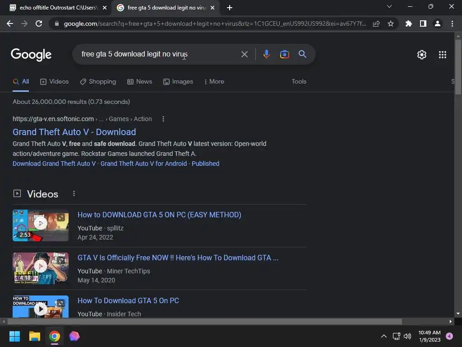Open volume control in system tray
The width and height of the screenshot is (462, 347).
(407, 336)
